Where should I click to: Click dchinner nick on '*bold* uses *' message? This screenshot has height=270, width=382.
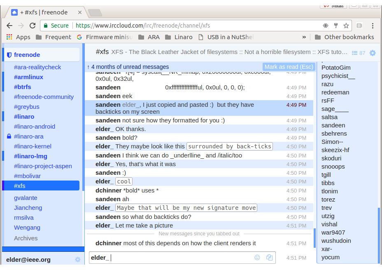click(108, 190)
